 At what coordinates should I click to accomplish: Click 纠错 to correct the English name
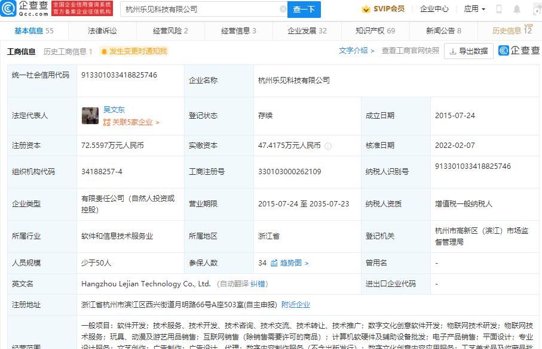click(258, 284)
